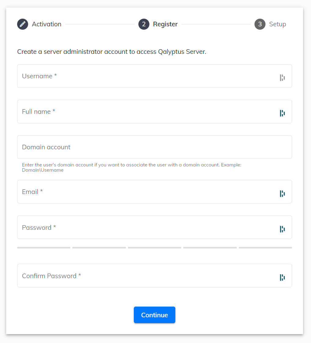This screenshot has width=311, height=343.
Task: Click the autofill icon in Confirm Password field
Action: (x=282, y=277)
